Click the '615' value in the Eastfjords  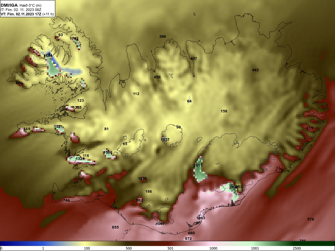click(310, 128)
